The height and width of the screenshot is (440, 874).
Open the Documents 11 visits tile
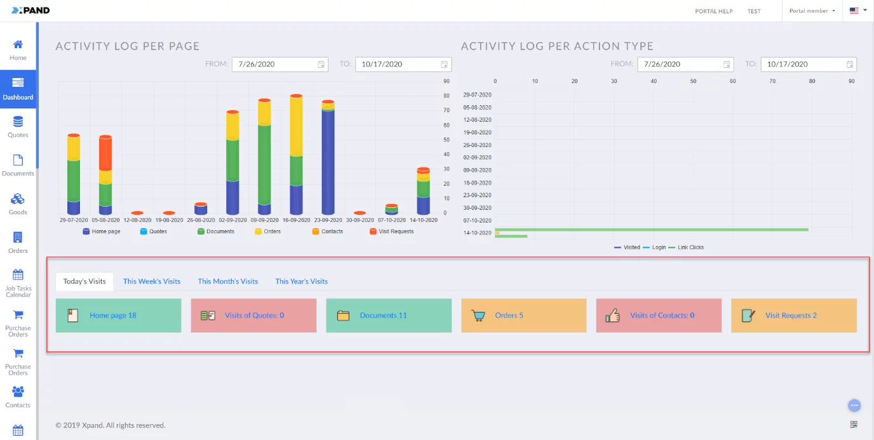pos(387,316)
